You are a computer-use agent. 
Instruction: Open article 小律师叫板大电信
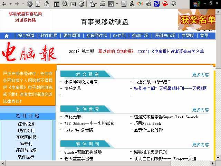pos(81,82)
